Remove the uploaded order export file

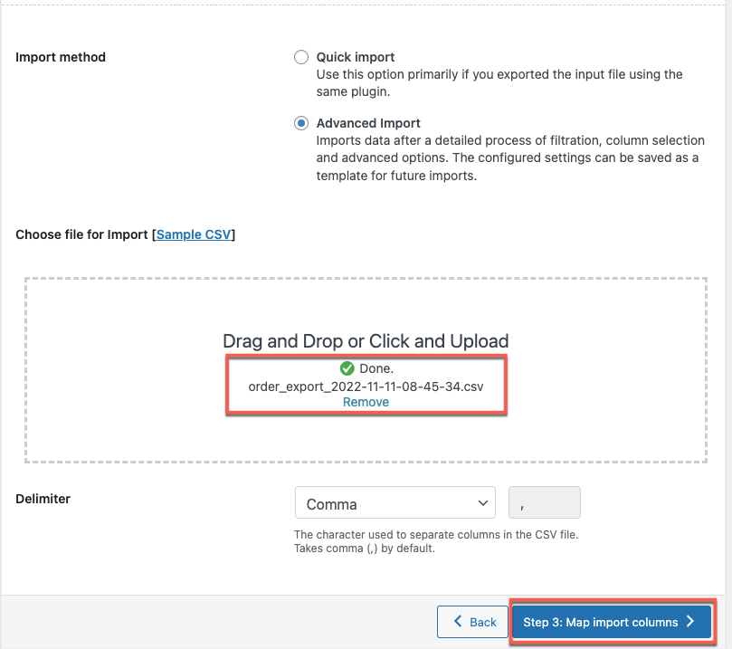366,402
